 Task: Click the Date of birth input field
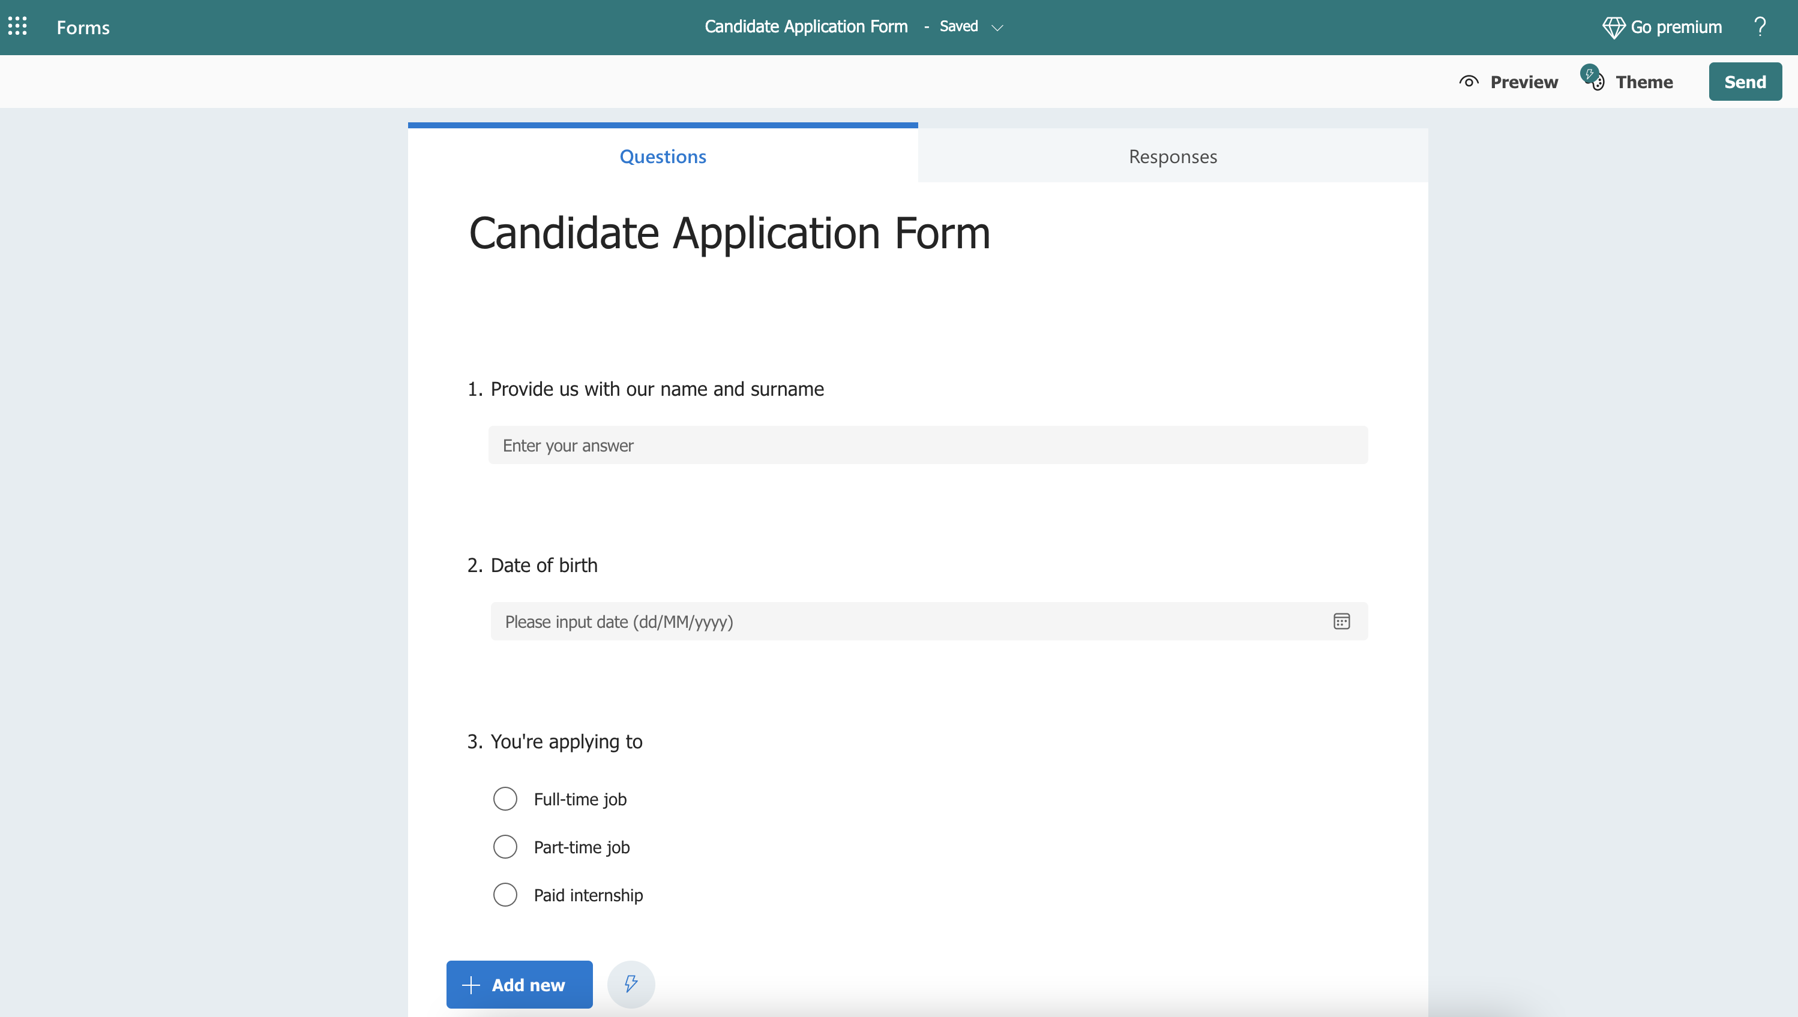[929, 621]
